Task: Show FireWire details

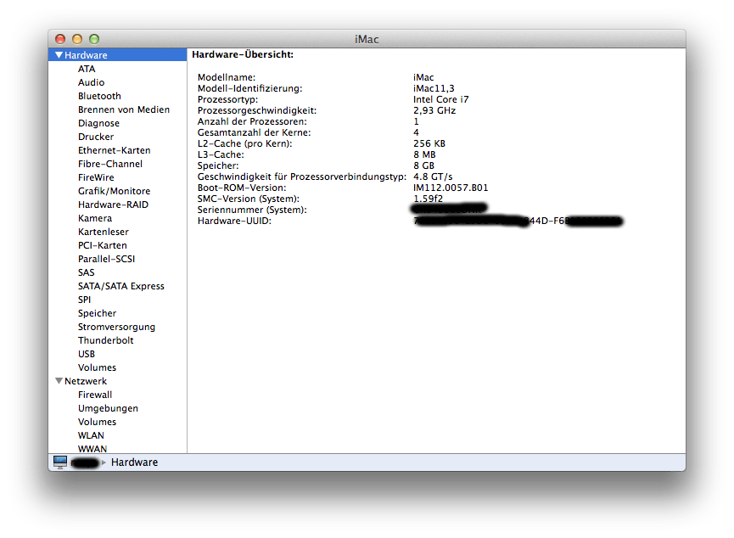Action: pyautogui.click(x=96, y=177)
